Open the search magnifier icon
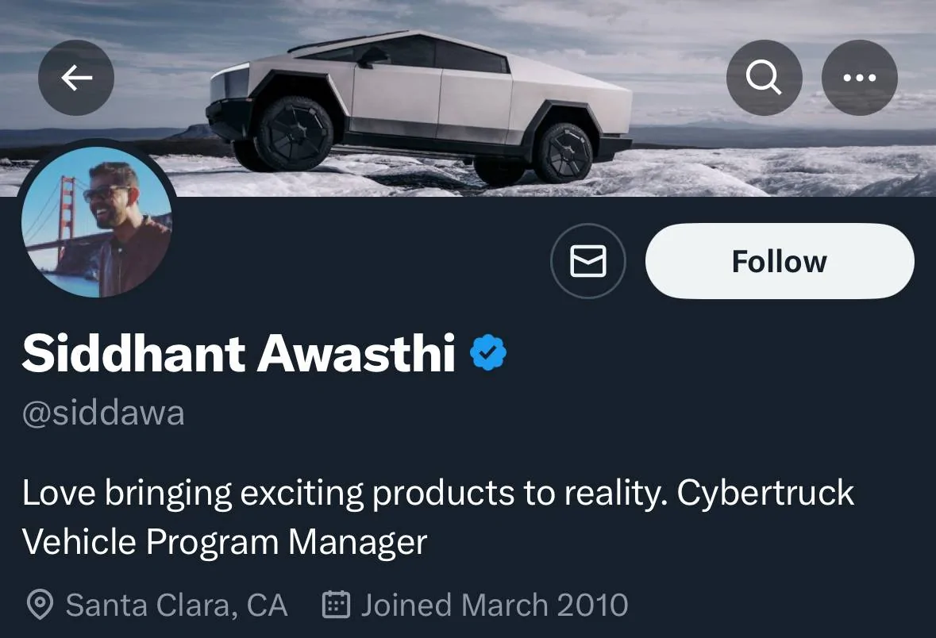Screen dimensions: 936x638 764,78
